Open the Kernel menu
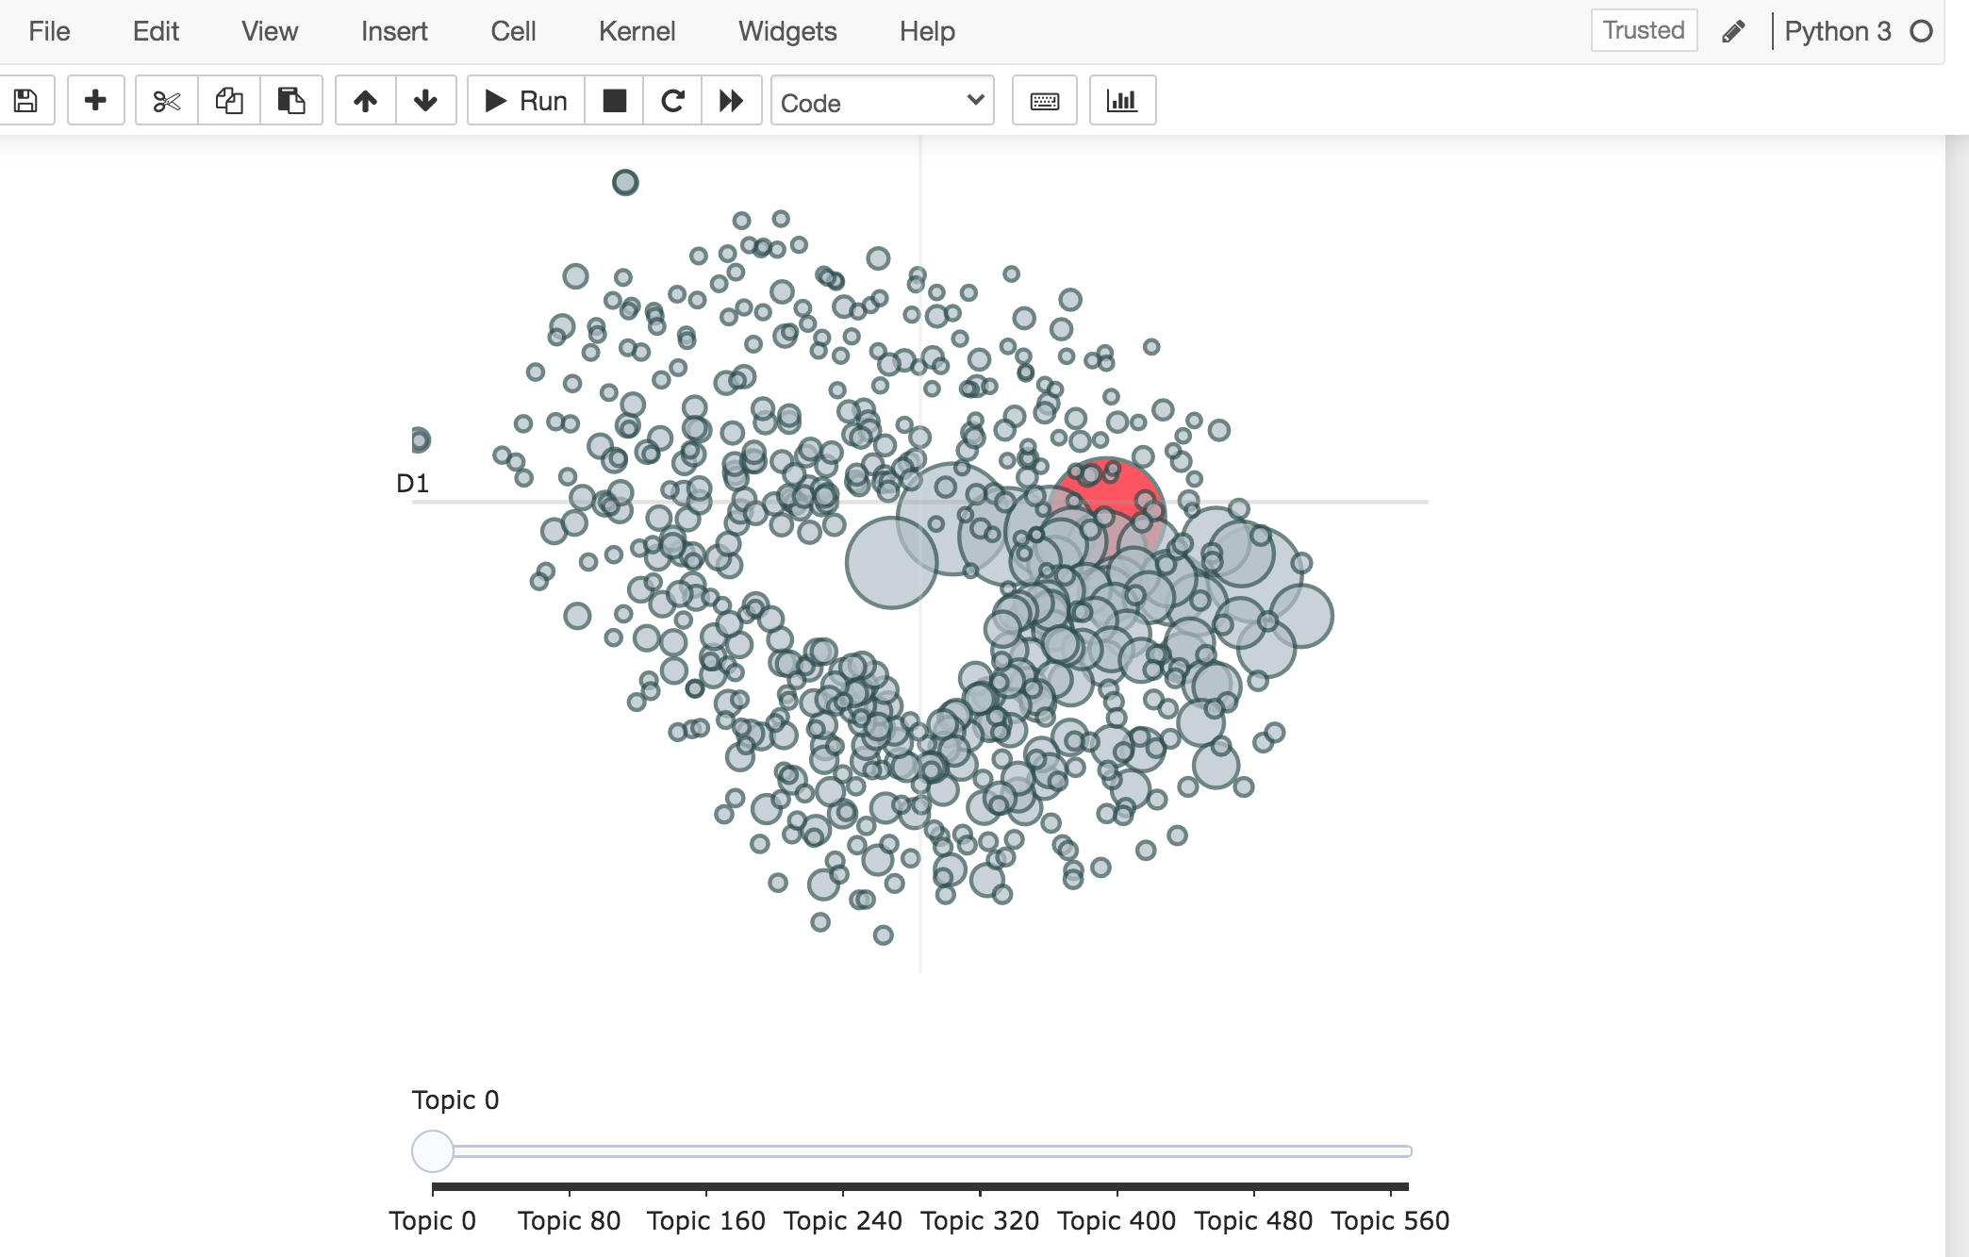Viewport: 1969px width, 1257px height. 637,30
